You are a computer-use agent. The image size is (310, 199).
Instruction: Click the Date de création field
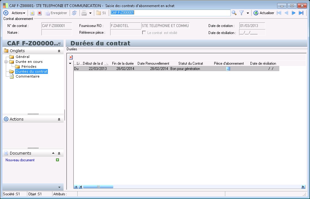252,26
